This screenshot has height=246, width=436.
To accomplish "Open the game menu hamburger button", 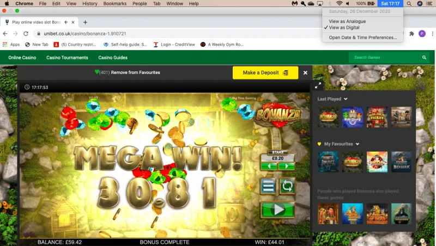I will [268, 186].
